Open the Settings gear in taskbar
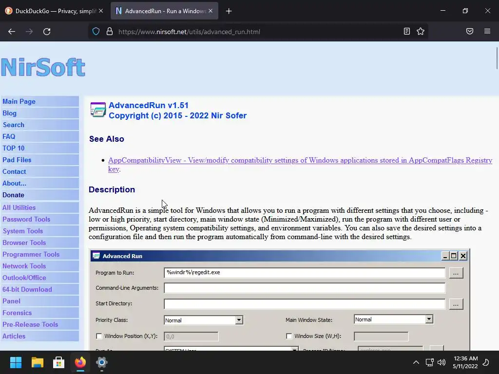The height and width of the screenshot is (374, 499). [x=101, y=362]
